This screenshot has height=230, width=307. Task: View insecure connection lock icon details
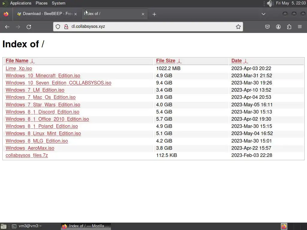click(66, 27)
